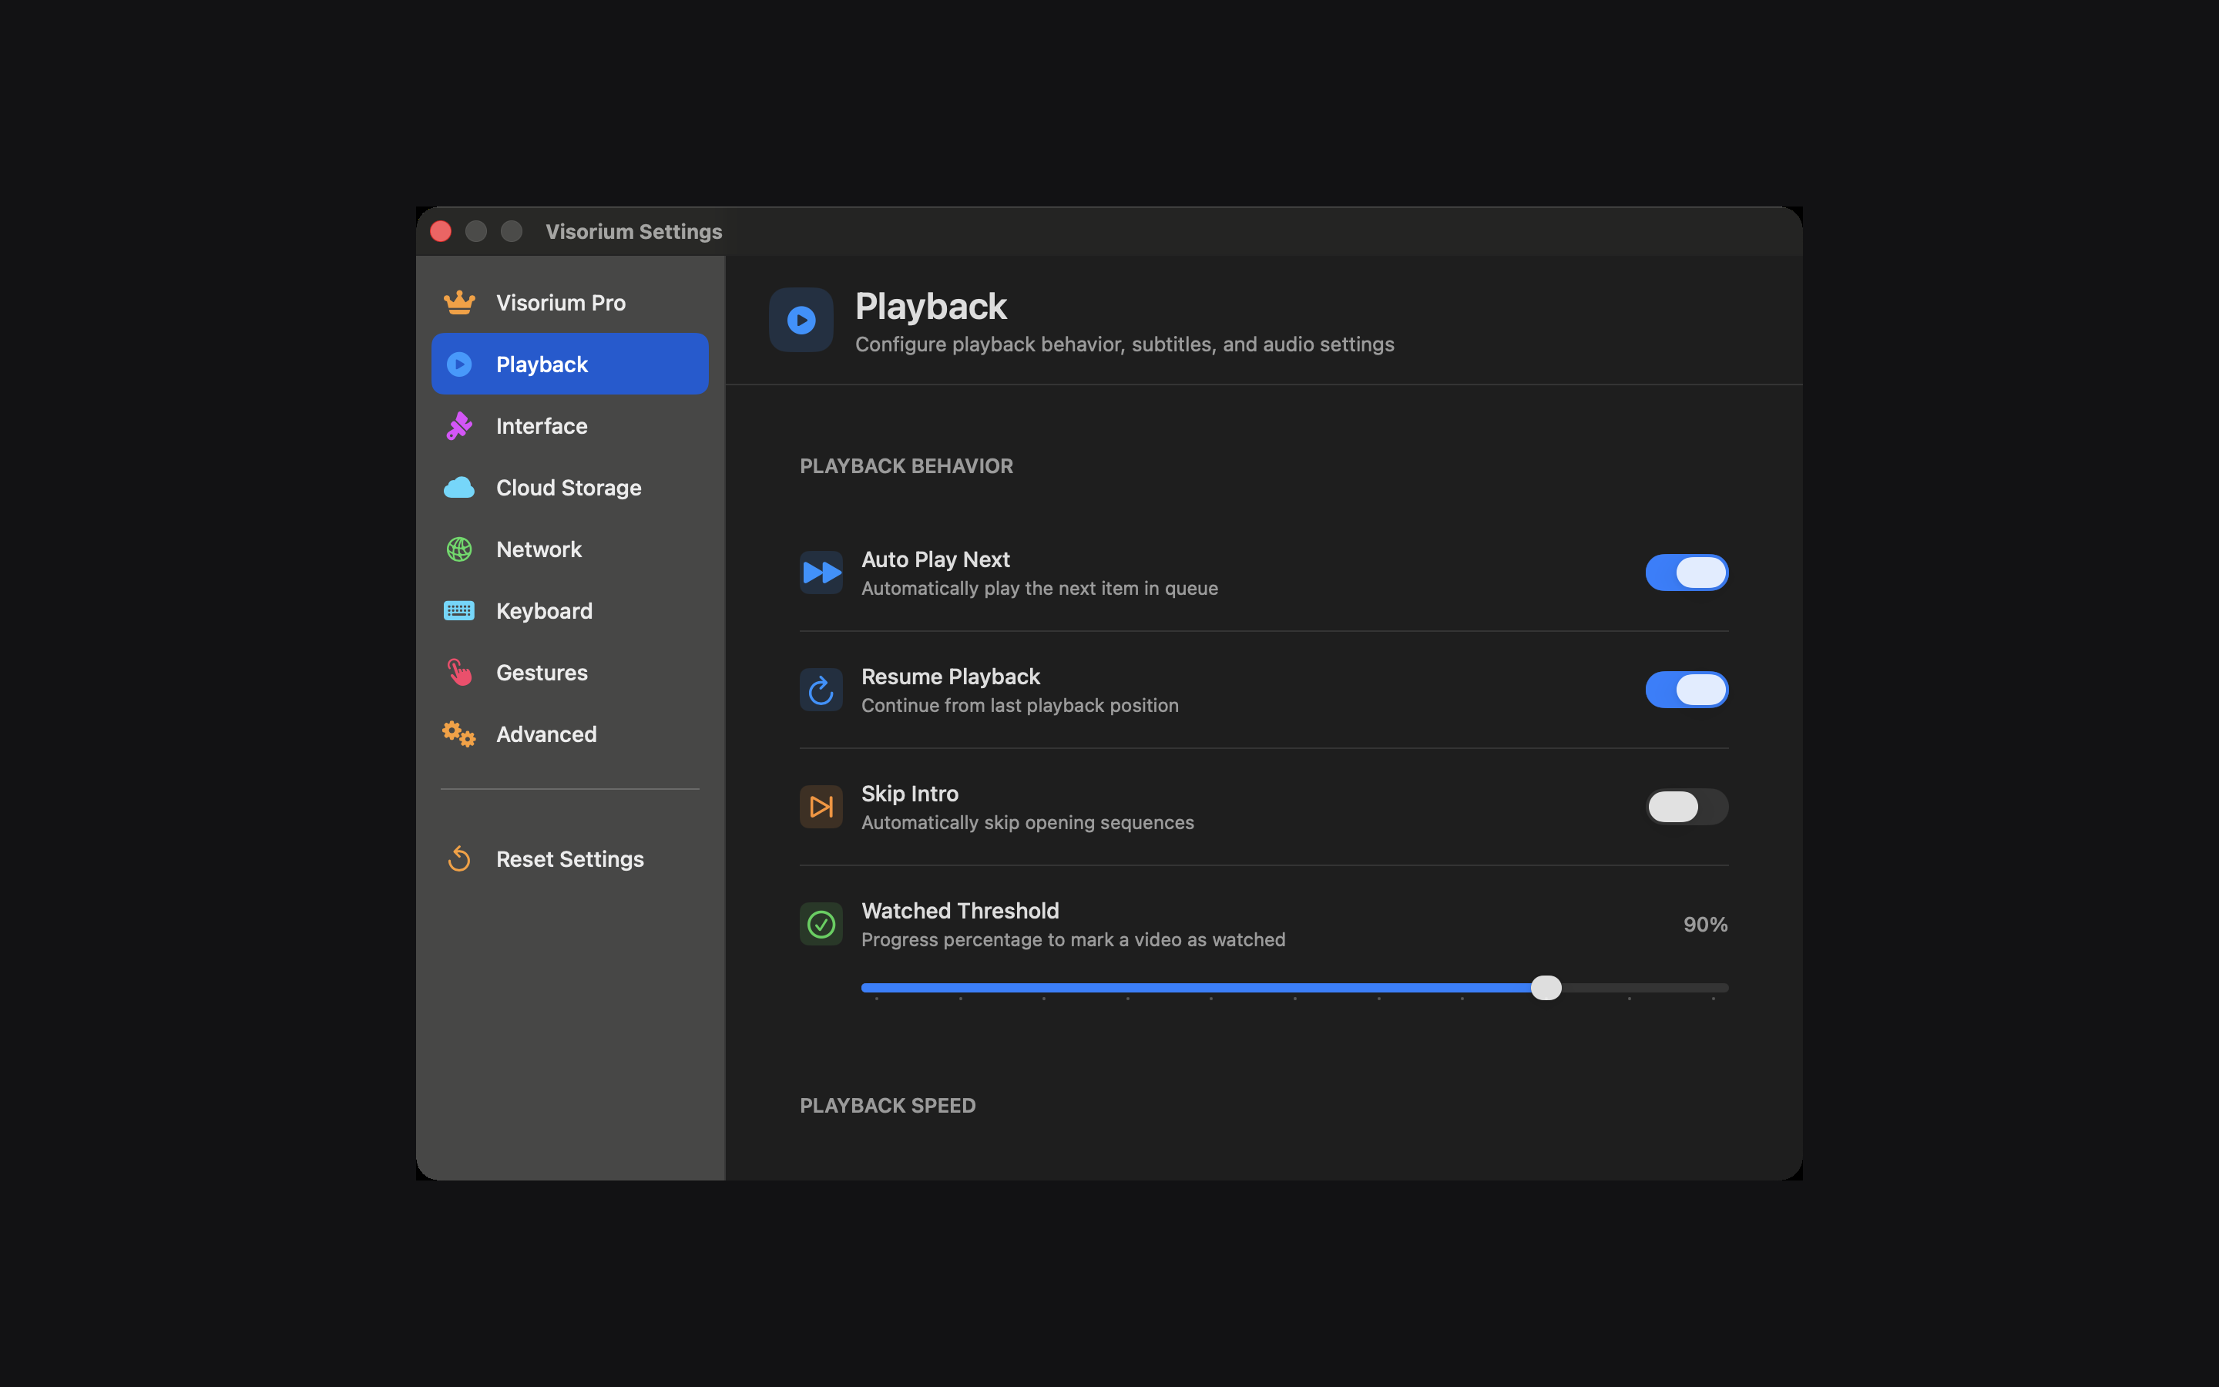The height and width of the screenshot is (1387, 2219).
Task: Click the Watched Threshold slider thumb
Action: pyautogui.click(x=1546, y=988)
